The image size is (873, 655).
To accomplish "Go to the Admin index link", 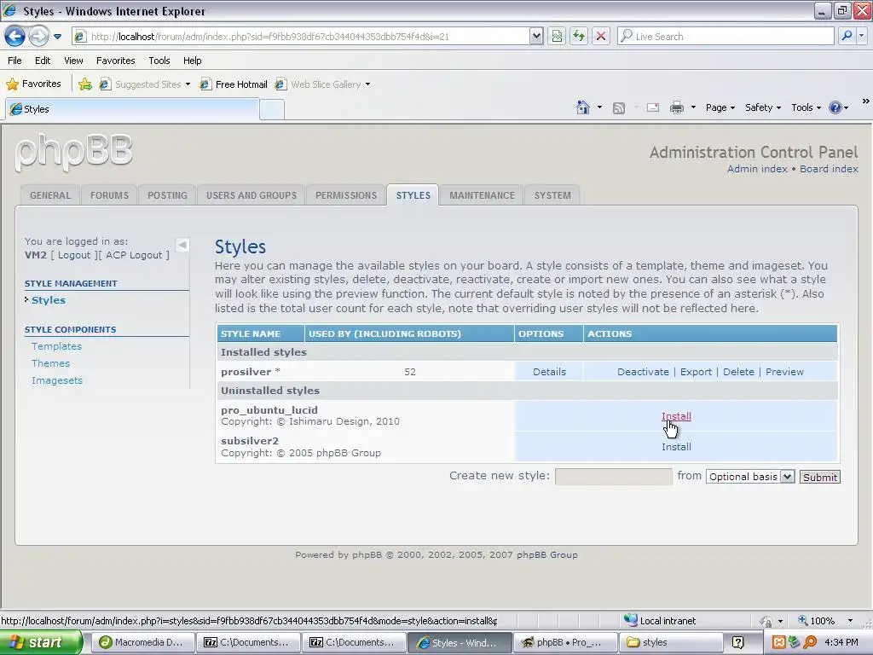I will coord(757,169).
